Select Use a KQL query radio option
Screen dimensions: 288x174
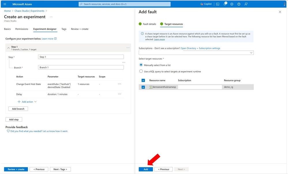coord(141,71)
